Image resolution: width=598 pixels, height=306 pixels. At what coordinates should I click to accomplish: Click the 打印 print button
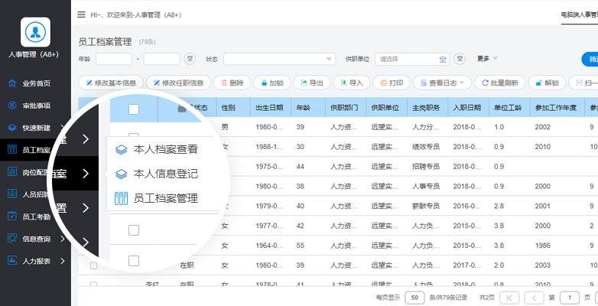(x=391, y=83)
